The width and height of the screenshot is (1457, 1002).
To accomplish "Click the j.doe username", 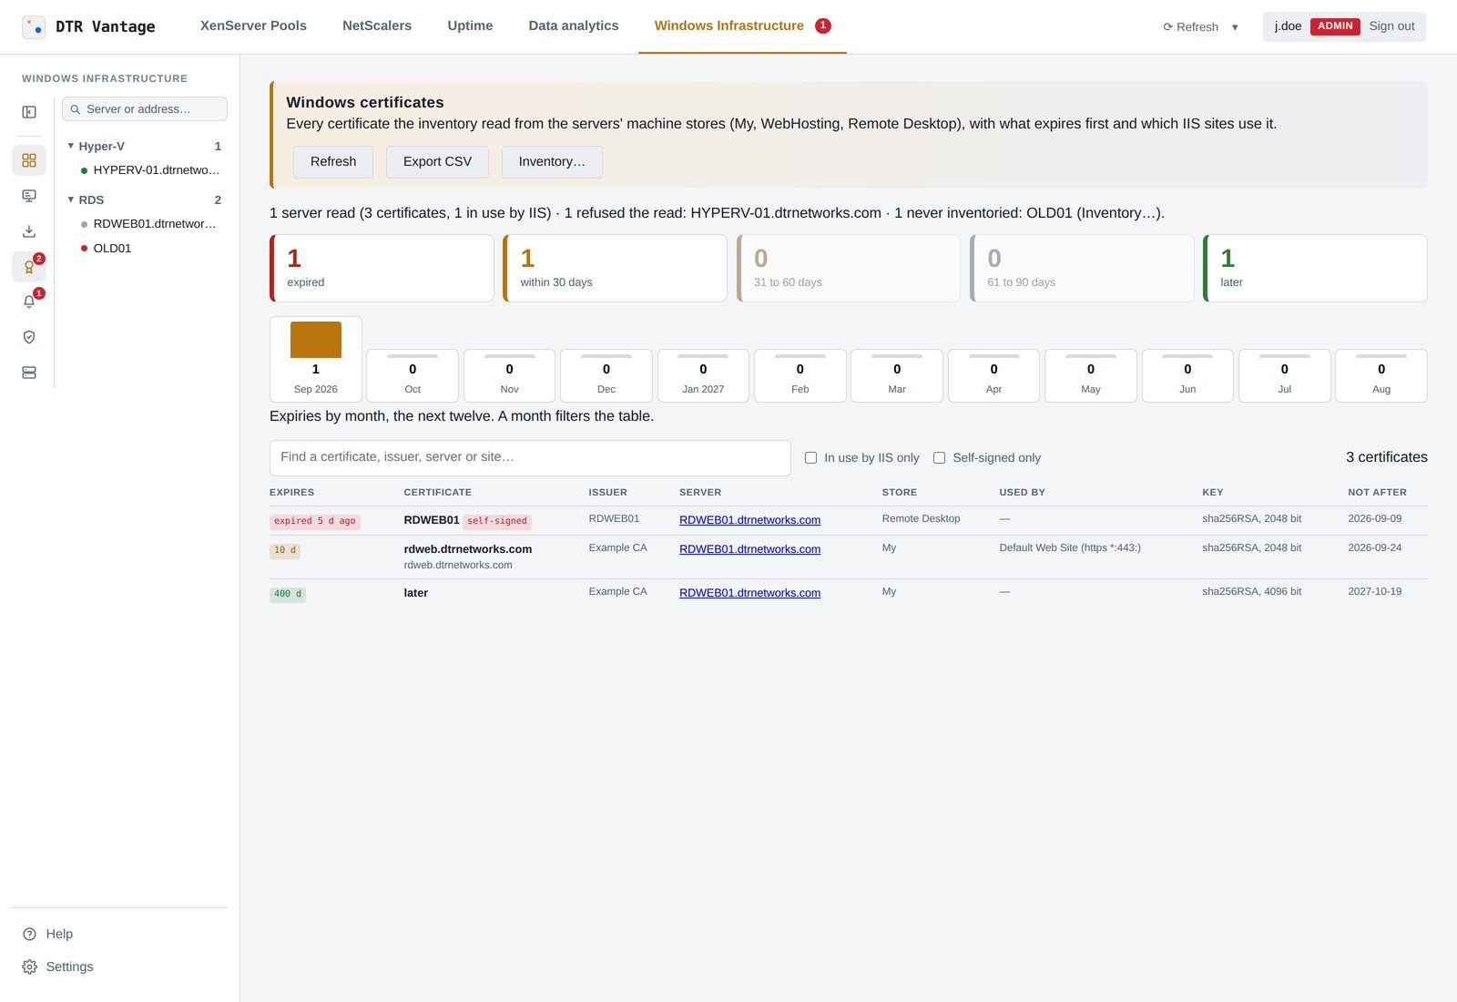I will tap(1288, 26).
